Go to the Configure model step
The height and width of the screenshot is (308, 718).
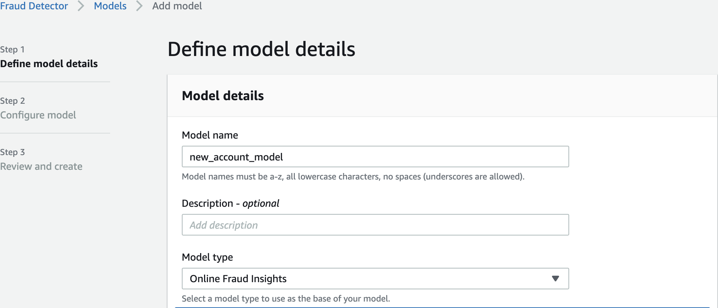[x=38, y=115]
